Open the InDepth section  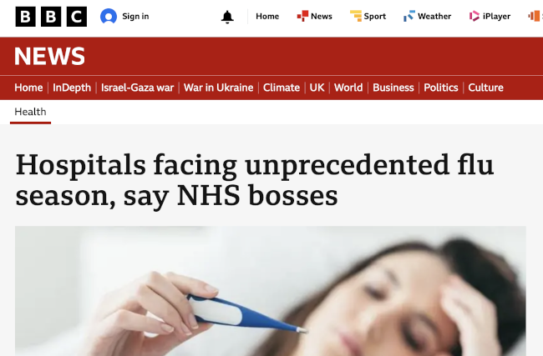(73, 88)
